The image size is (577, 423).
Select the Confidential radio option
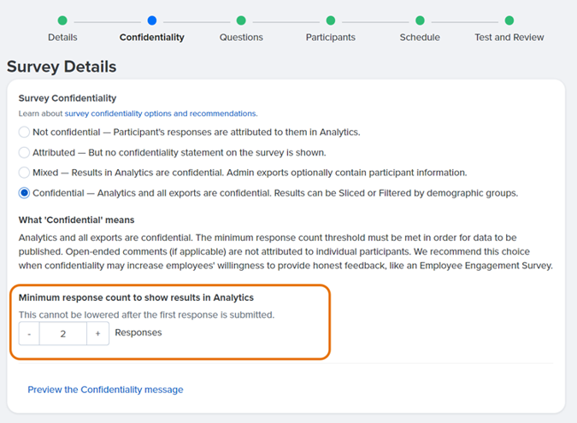tap(24, 193)
